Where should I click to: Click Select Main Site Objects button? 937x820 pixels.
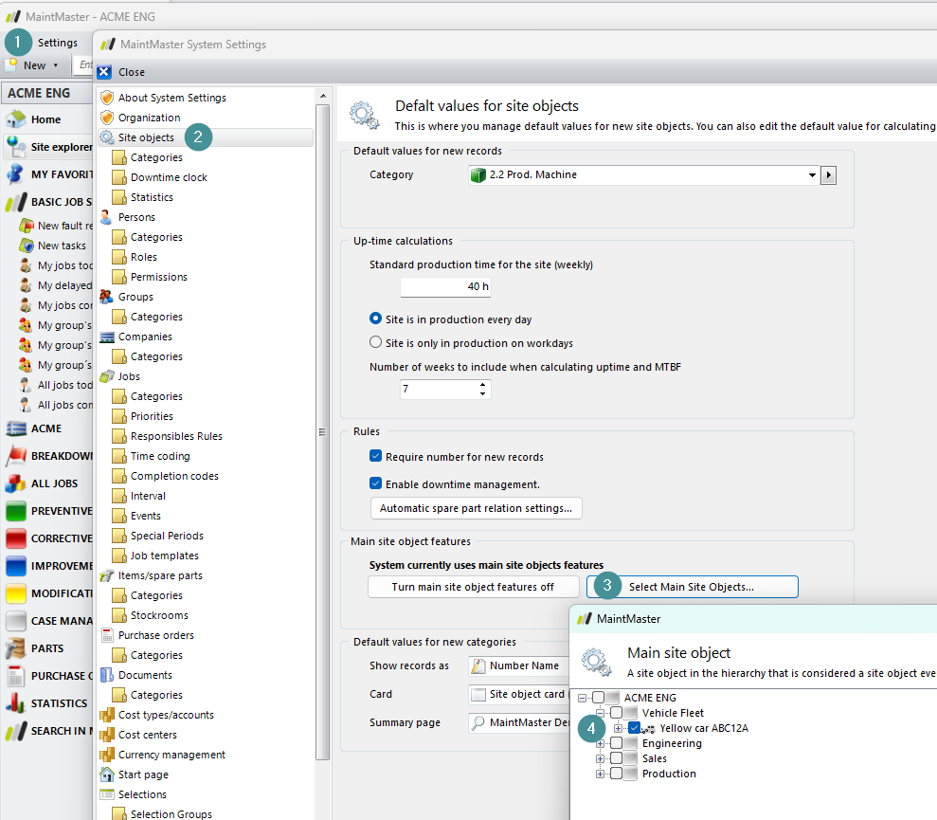pos(692,587)
